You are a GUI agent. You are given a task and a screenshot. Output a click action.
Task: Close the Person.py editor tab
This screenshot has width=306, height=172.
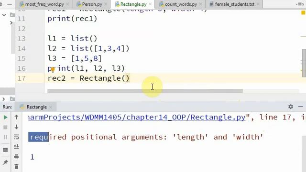[106, 4]
